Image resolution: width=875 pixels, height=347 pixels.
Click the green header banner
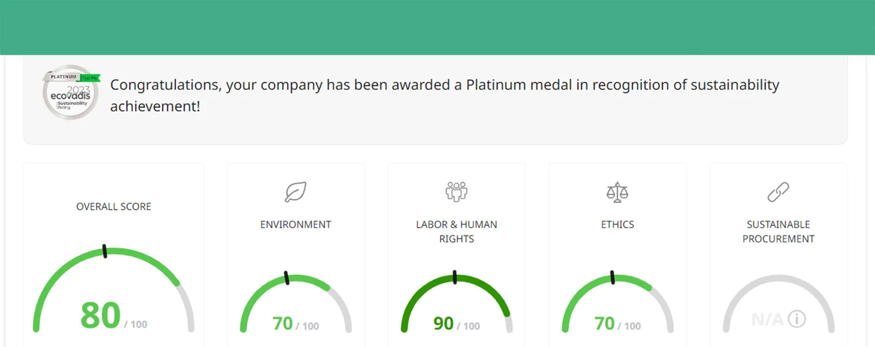437,27
